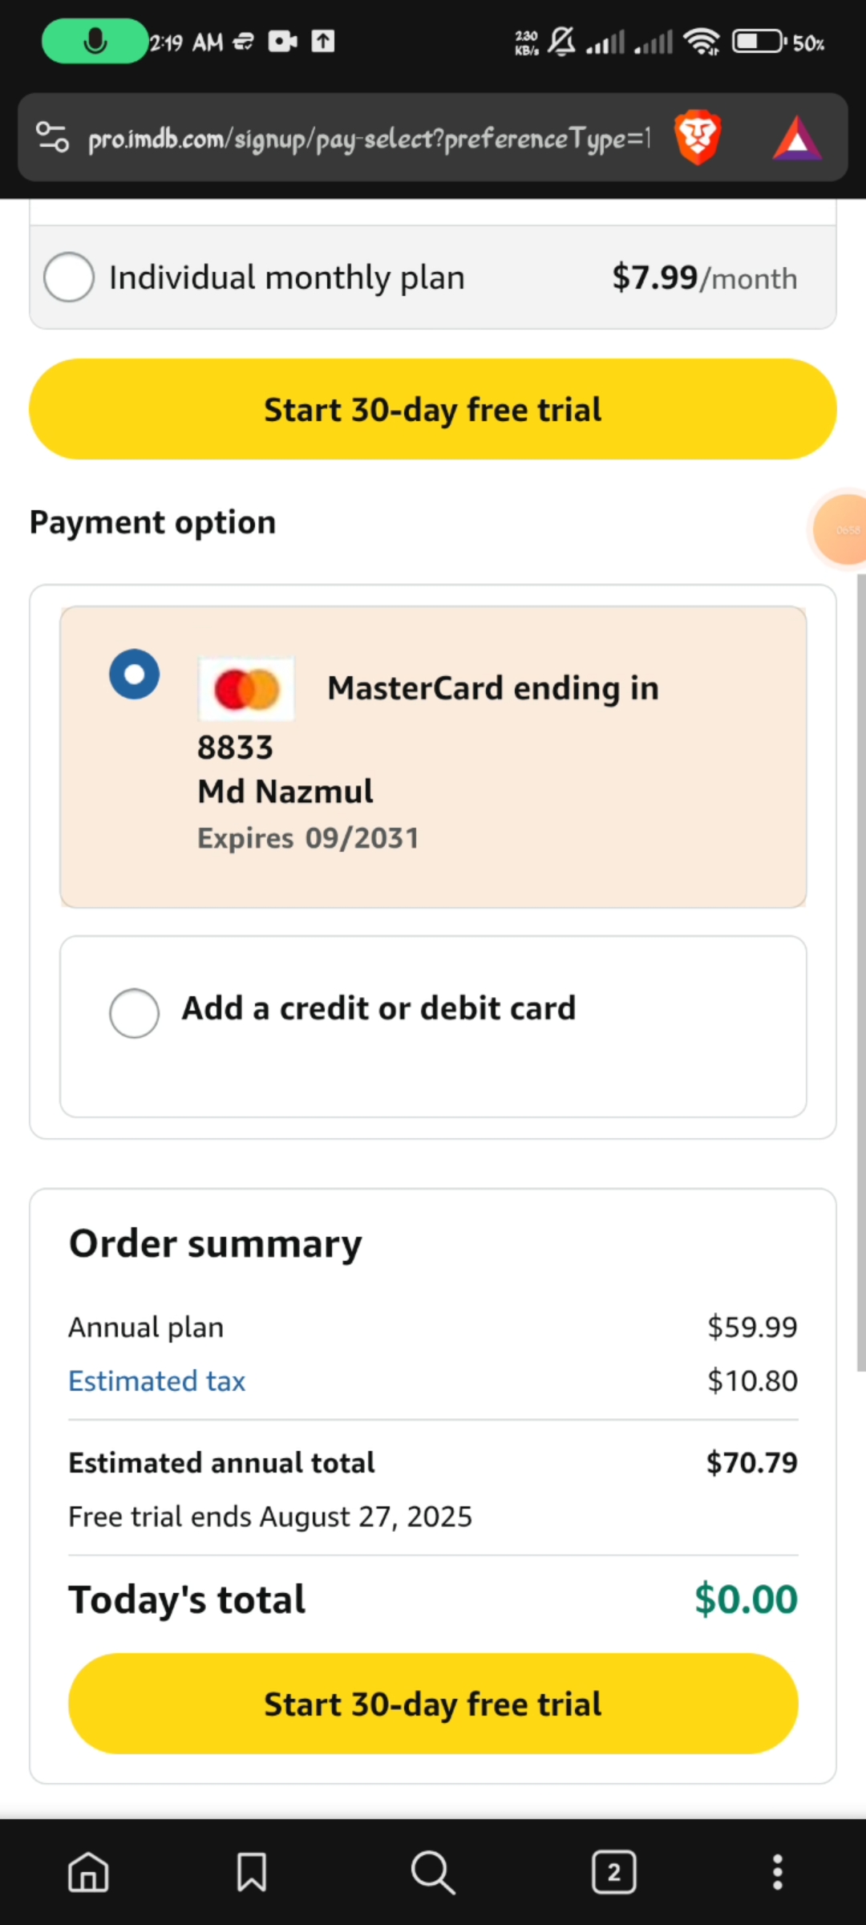Tap the bookmark icon in bottom bar

tap(252, 1872)
